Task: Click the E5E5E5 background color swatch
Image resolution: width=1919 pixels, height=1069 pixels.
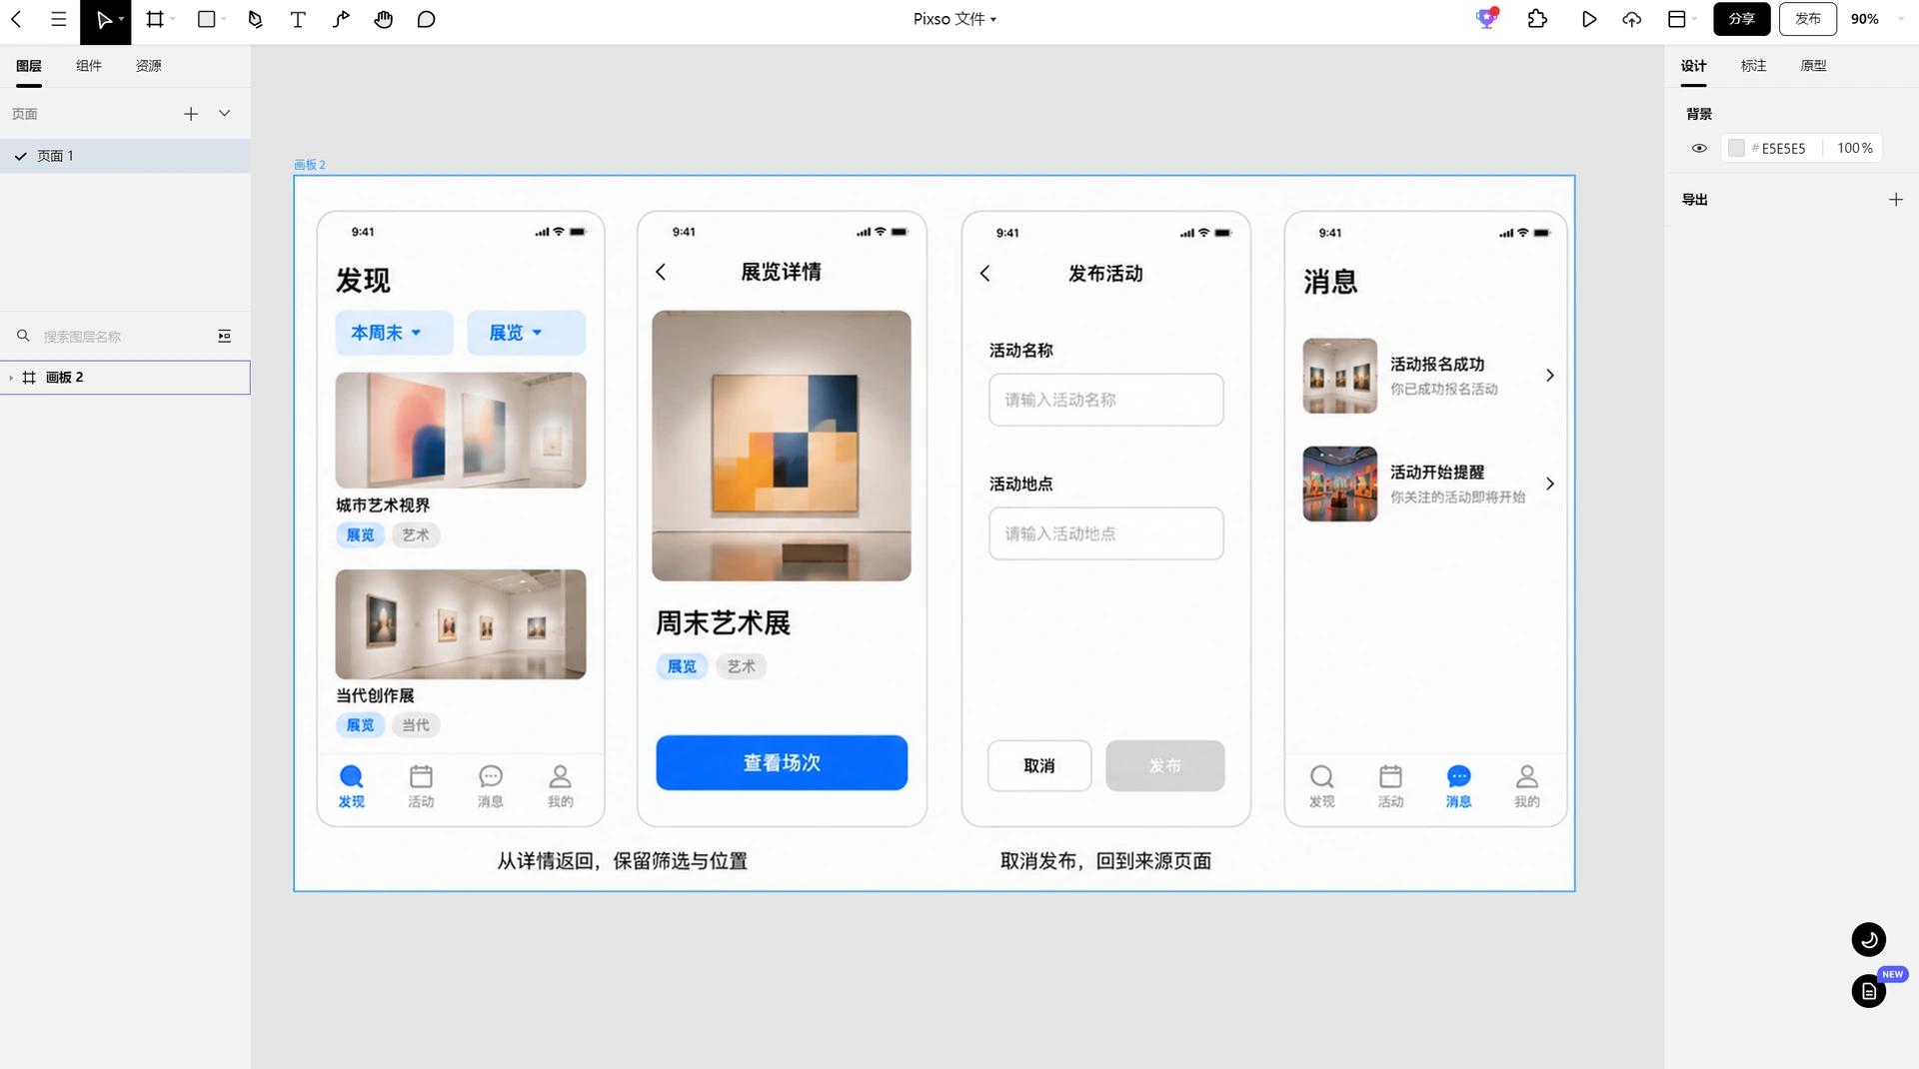Action: coord(1736,148)
